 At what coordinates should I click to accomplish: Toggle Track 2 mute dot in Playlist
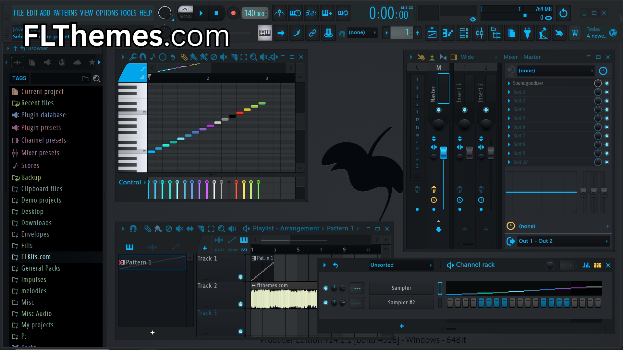pos(240,304)
